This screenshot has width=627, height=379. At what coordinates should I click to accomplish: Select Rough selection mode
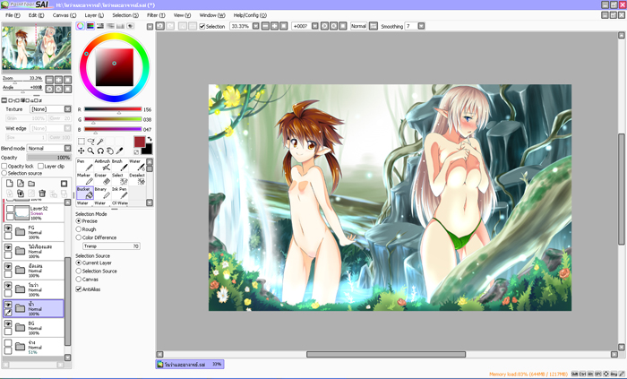(x=79, y=229)
